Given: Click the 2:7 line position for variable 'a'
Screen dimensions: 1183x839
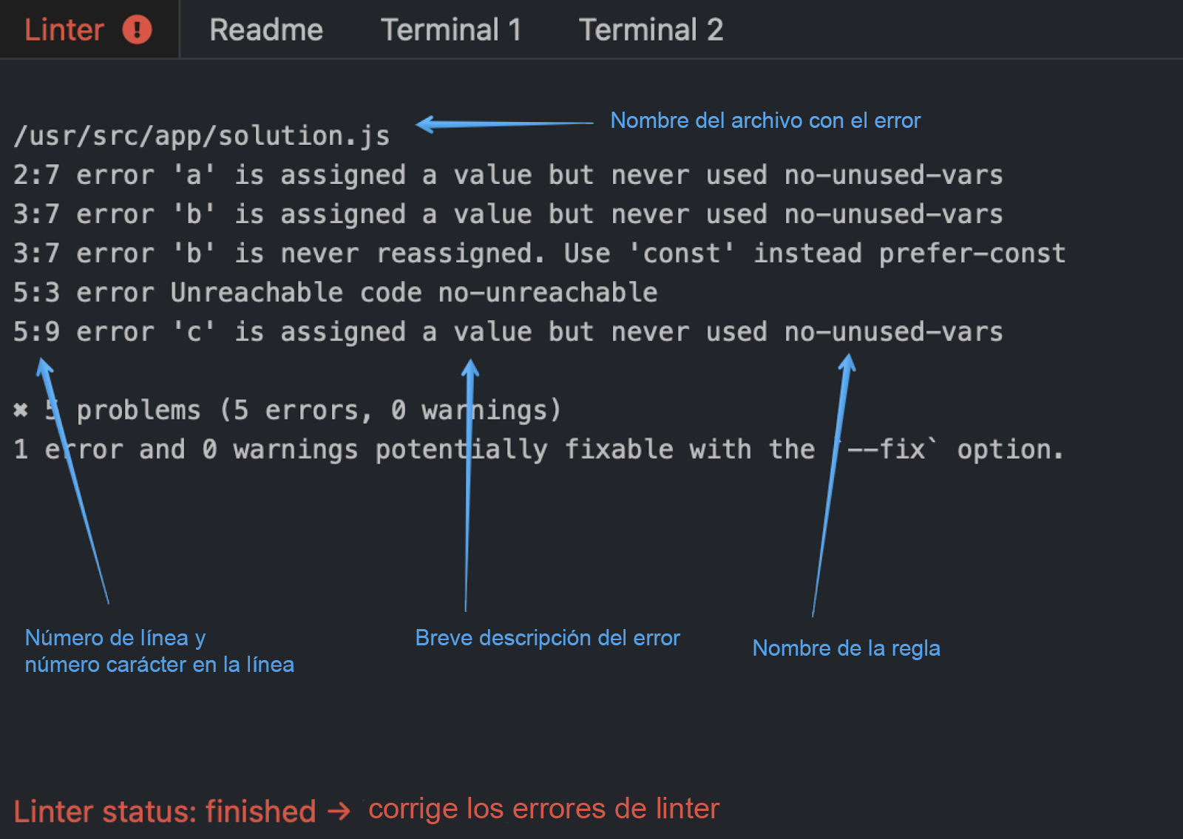Looking at the screenshot, I should [36, 175].
